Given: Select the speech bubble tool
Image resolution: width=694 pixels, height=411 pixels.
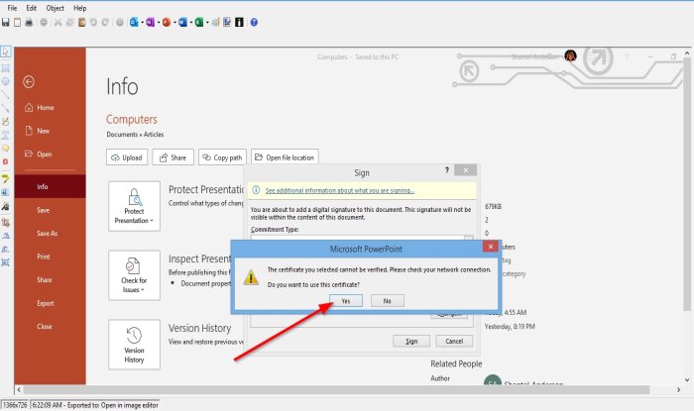Looking at the screenshot, I should [x=5, y=149].
